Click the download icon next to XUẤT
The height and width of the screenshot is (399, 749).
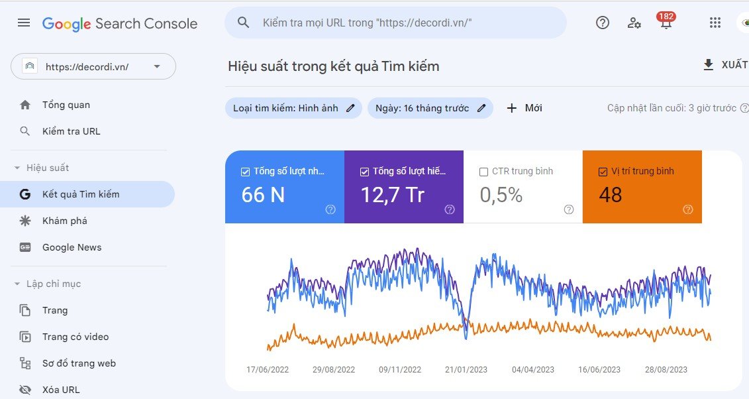[x=709, y=64]
